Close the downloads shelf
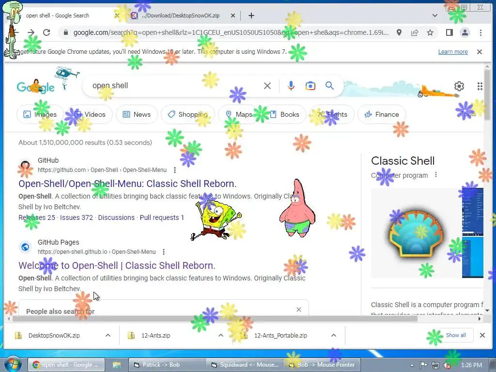The height and width of the screenshot is (372, 496). (482, 335)
